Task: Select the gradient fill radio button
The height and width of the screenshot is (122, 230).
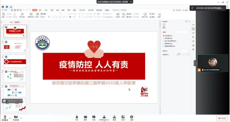Action: tap(164, 38)
